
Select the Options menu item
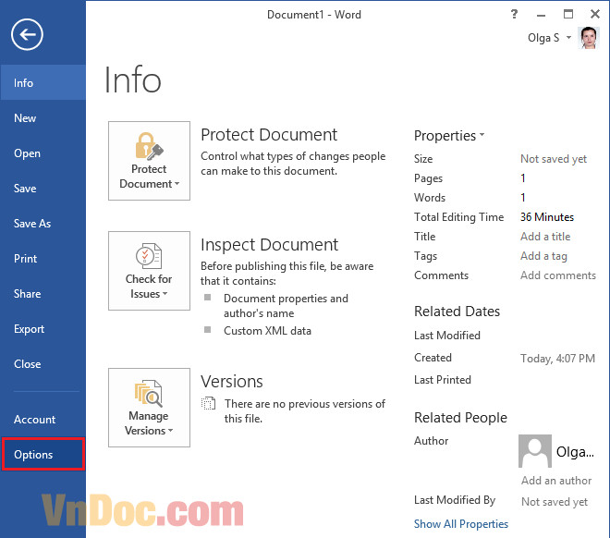click(43, 455)
